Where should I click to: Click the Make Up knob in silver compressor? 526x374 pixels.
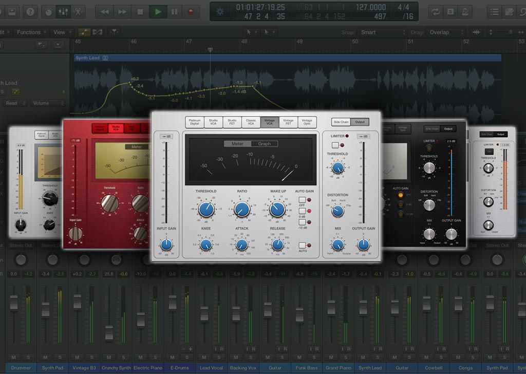pyautogui.click(x=278, y=209)
